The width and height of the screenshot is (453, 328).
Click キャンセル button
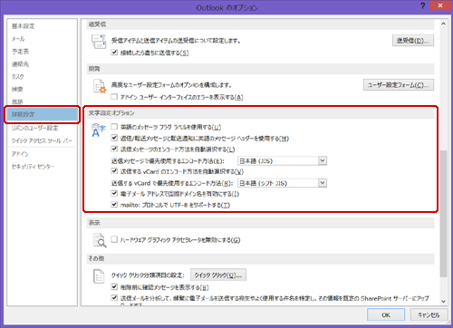coord(429,315)
